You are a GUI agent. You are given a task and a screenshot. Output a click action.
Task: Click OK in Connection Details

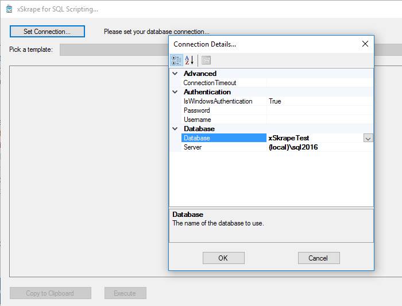click(x=223, y=258)
